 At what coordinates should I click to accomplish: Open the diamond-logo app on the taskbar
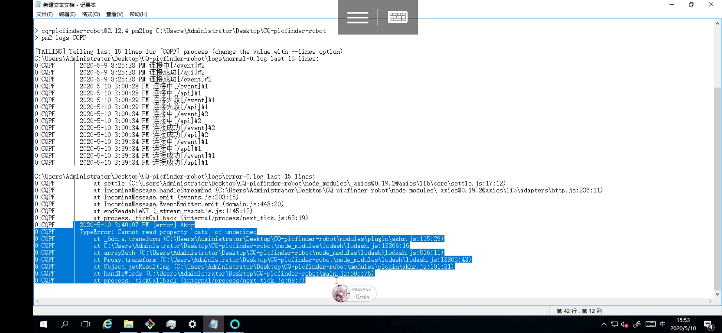click(150, 324)
